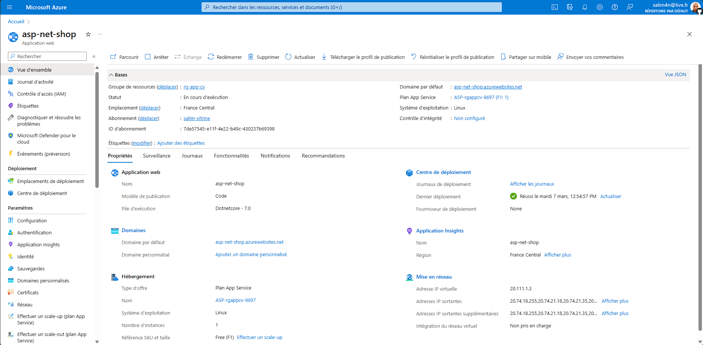Collapse the left sidebar menu with the double-chevron

tap(94, 56)
